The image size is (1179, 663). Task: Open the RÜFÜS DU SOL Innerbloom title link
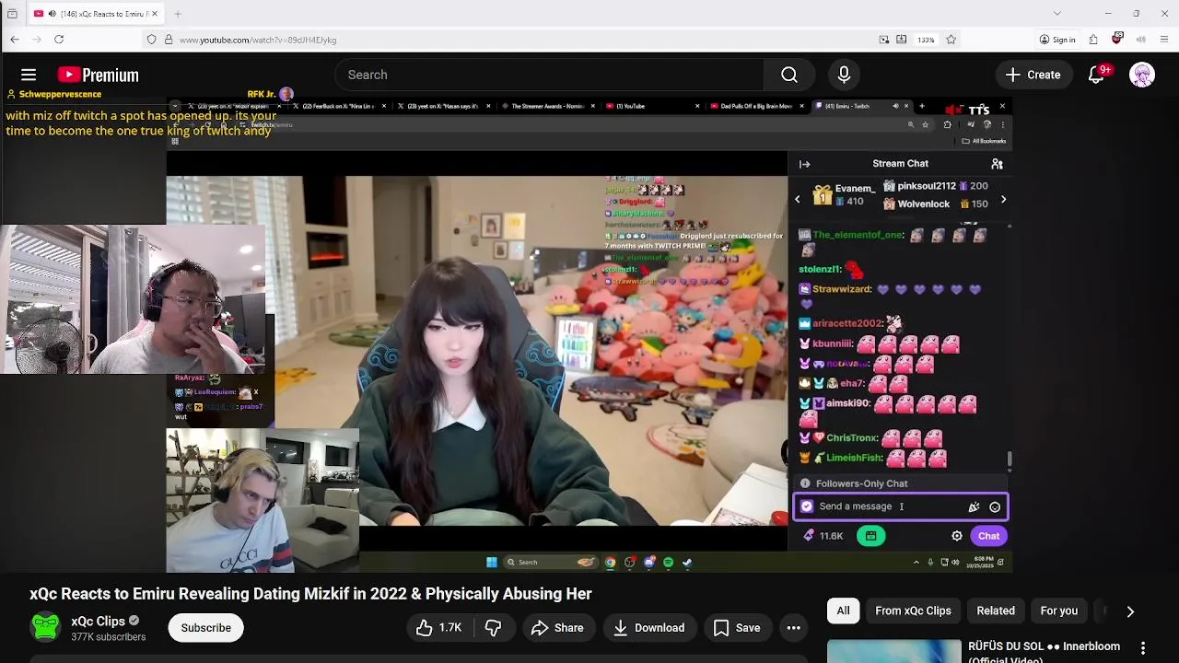pyautogui.click(x=1045, y=652)
